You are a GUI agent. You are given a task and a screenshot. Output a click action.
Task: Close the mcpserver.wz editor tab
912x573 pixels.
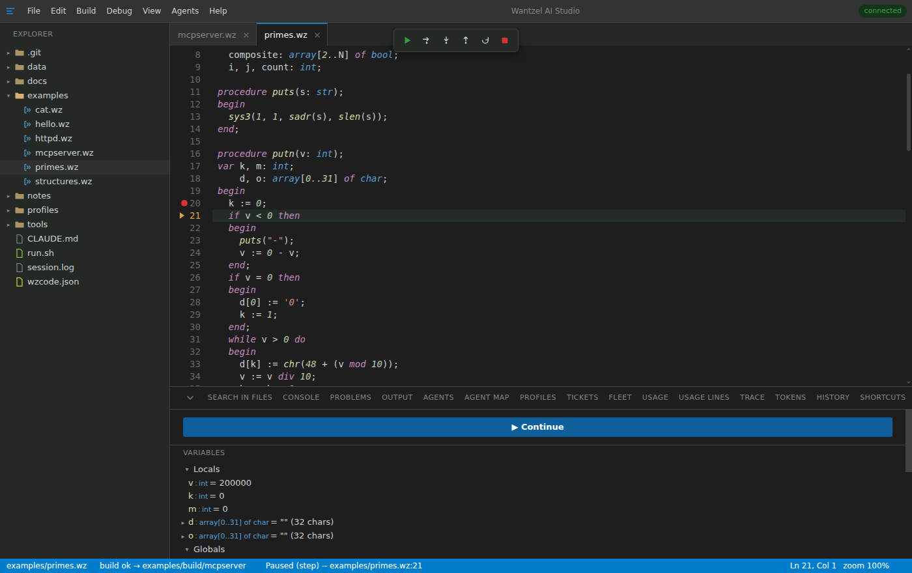246,35
